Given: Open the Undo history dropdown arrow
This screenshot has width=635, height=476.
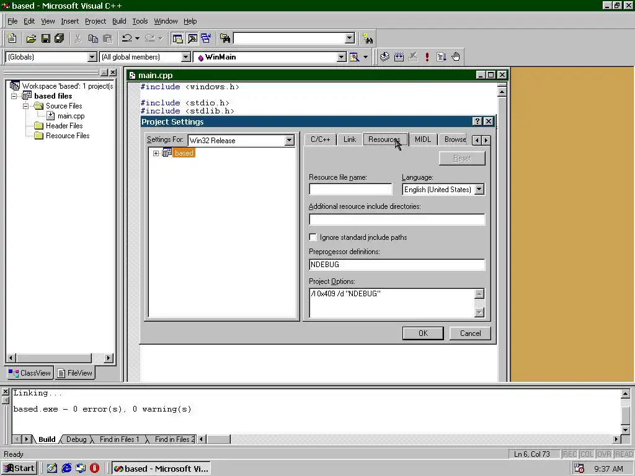Looking at the screenshot, I should tap(137, 38).
